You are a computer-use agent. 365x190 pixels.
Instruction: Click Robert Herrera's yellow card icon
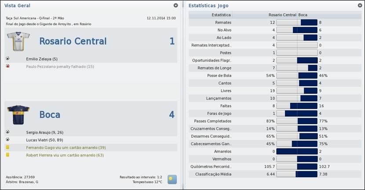click(x=7, y=155)
